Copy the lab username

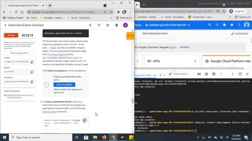[32, 62]
